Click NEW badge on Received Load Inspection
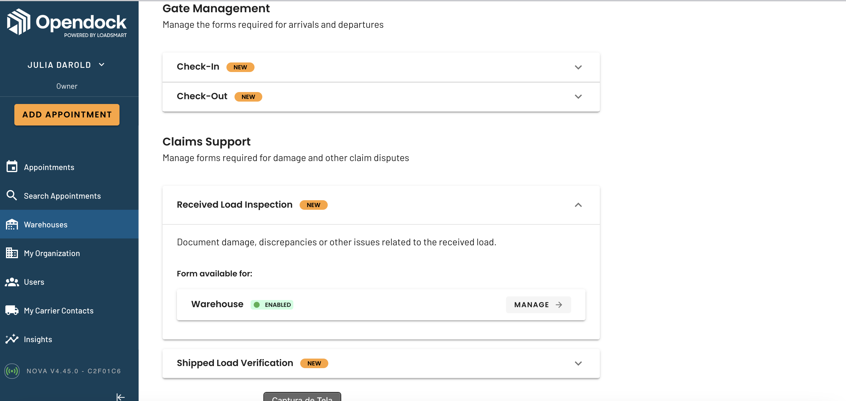 (x=314, y=205)
